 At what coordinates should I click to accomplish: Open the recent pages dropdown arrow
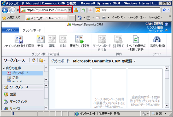[x=18, y=10]
